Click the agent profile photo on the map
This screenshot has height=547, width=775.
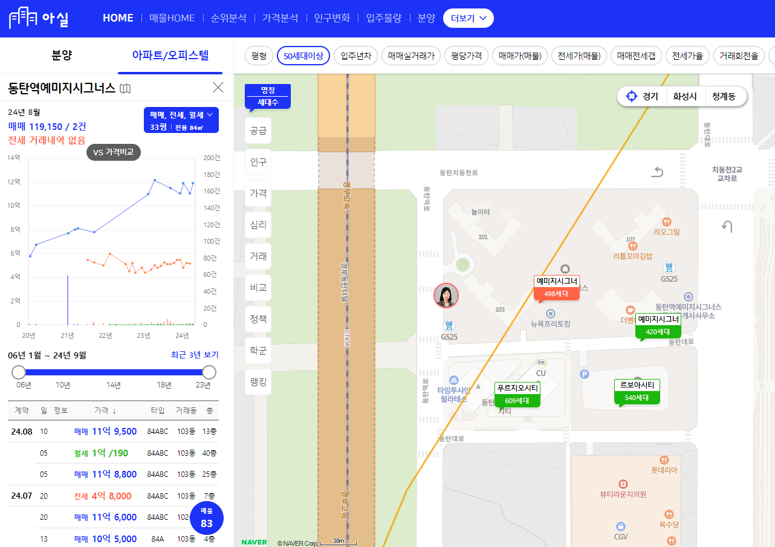pos(446,296)
